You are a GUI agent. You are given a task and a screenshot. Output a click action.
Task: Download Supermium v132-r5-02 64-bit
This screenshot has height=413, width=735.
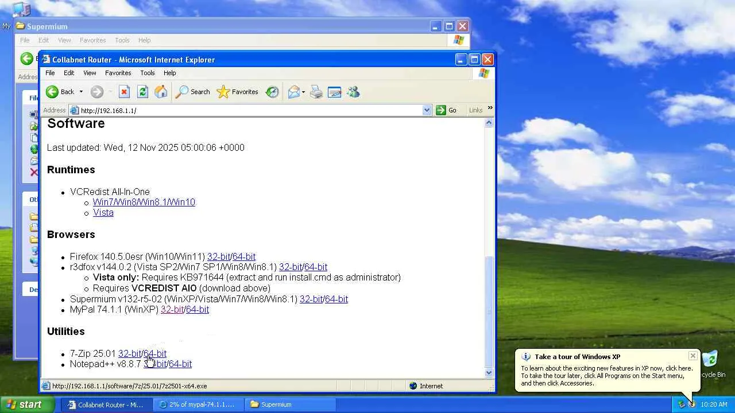(x=336, y=299)
